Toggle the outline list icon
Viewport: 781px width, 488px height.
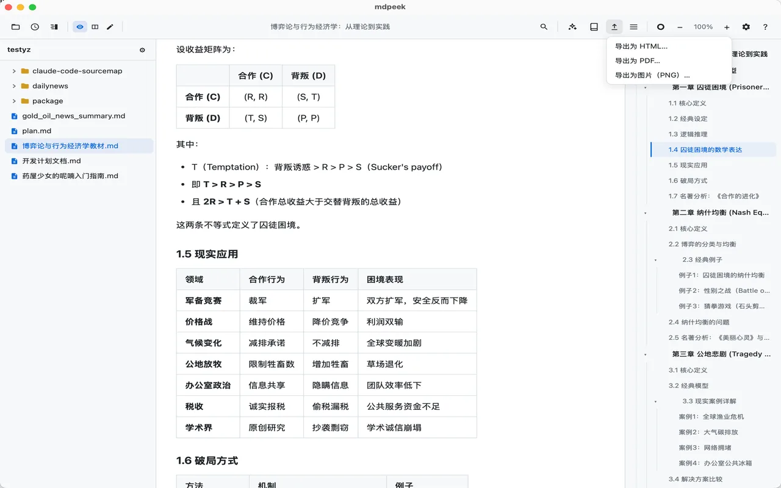pyautogui.click(x=634, y=27)
